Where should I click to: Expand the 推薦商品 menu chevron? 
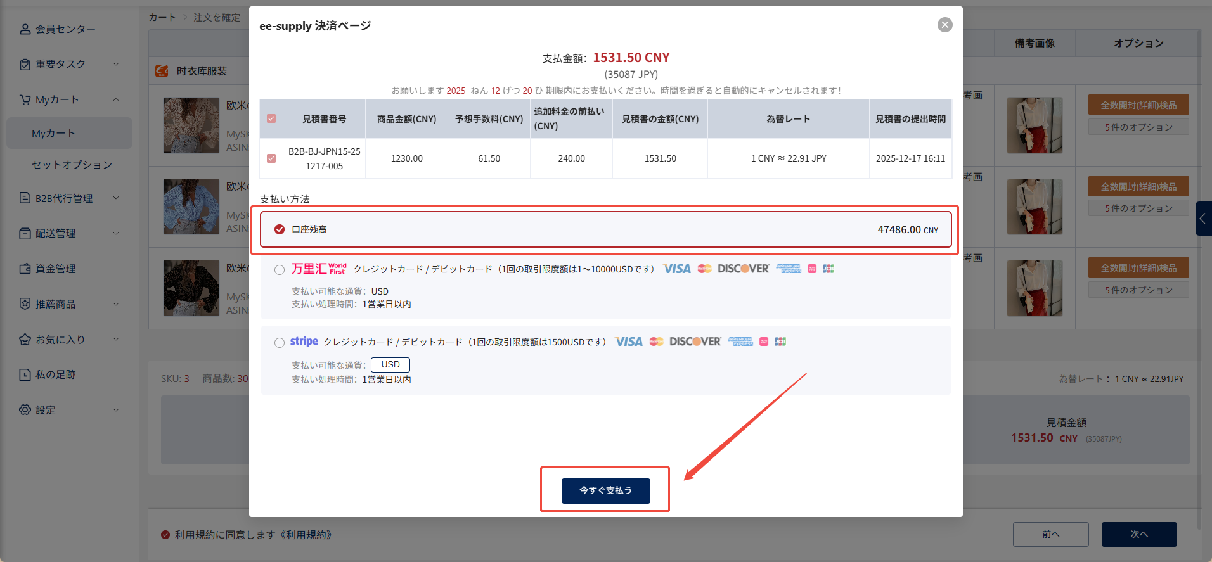tap(116, 304)
